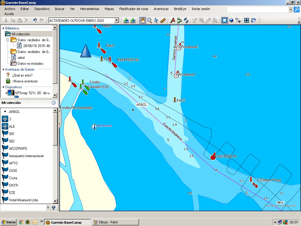Viewport: 301px width, 226px height.
Task: Click the sync/transfer data icon
Action: click(x=253, y=20)
